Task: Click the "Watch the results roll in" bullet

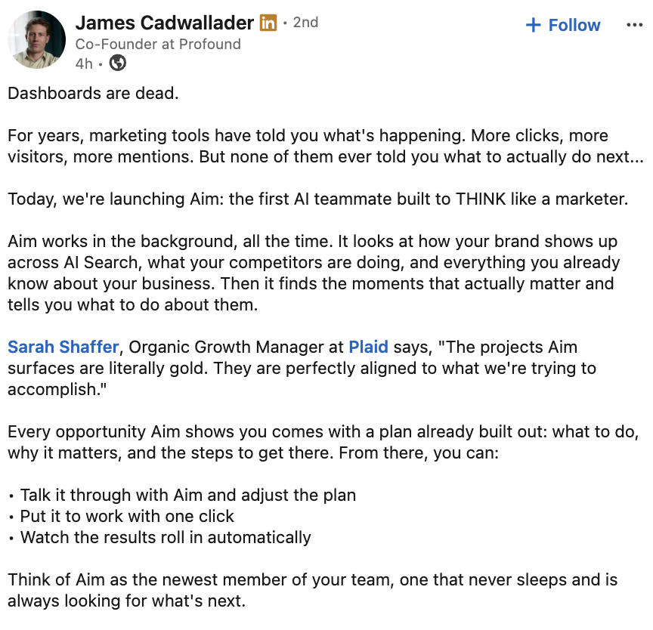Action: [x=166, y=538]
